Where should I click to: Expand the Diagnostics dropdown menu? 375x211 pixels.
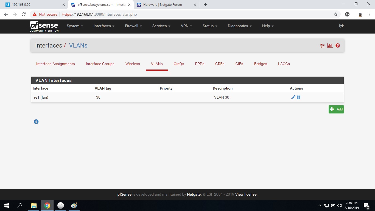[x=239, y=26]
